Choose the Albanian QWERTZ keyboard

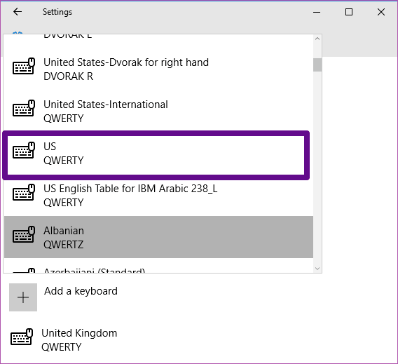158,237
